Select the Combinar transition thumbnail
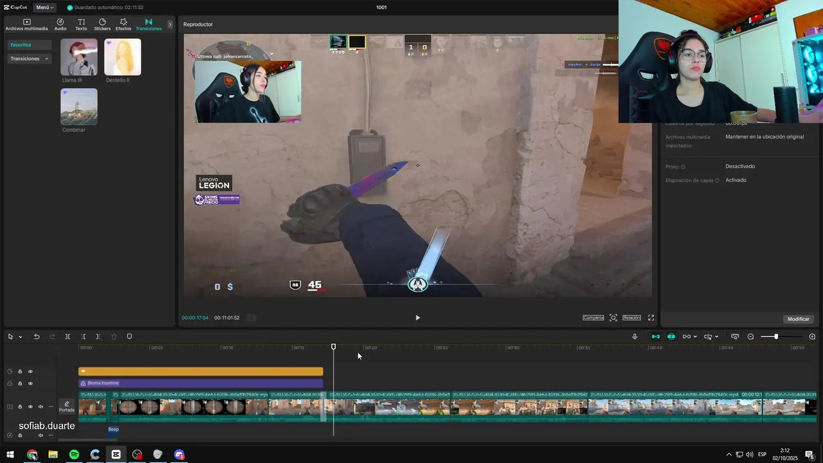Screen dimensions: 823x463 79,107
